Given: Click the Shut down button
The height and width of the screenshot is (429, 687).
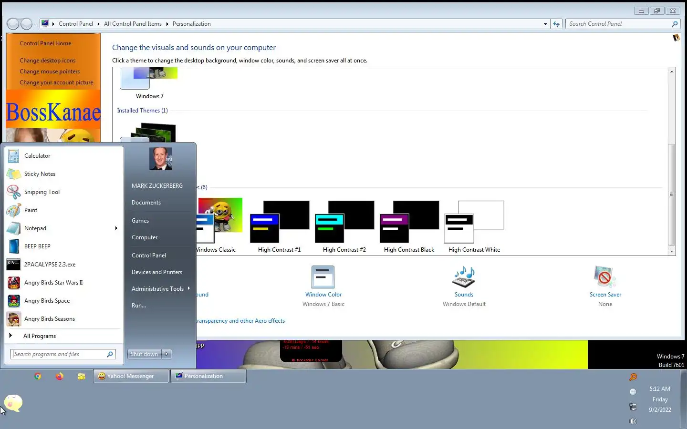Looking at the screenshot, I should pyautogui.click(x=145, y=354).
